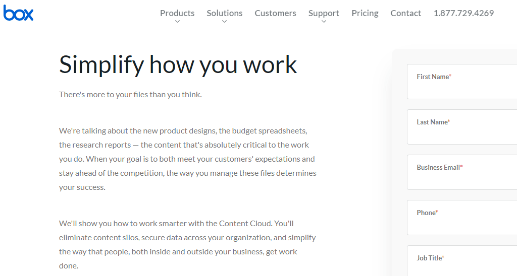Focus the Job Title field
This screenshot has width=517, height=276.
tap(462, 261)
